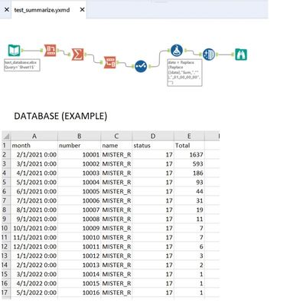Close the test_summarize.yxmd tab
This screenshot has width=287, height=307.
[x=82, y=10]
